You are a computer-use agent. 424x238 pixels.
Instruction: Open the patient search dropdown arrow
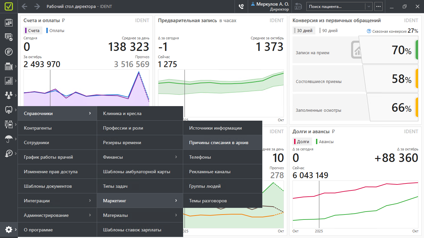(x=369, y=6)
